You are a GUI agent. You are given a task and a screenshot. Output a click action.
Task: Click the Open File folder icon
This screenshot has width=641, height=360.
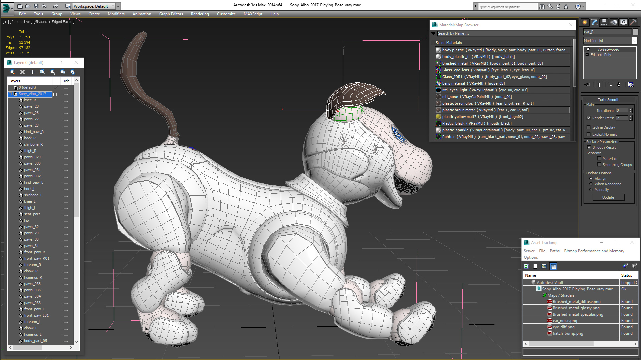(28, 6)
